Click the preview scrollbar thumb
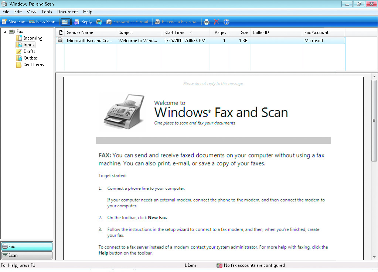 (374, 120)
